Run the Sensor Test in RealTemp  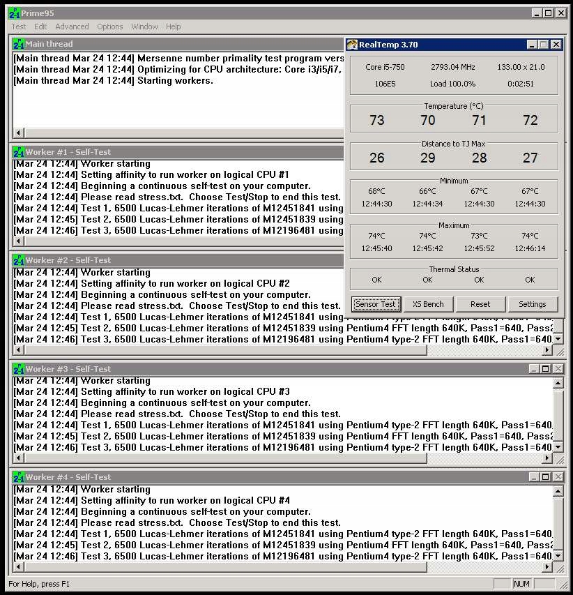(376, 304)
